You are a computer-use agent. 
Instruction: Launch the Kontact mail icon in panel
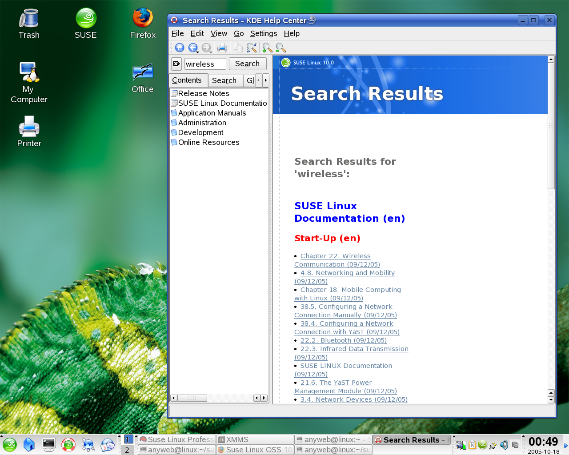click(x=108, y=445)
